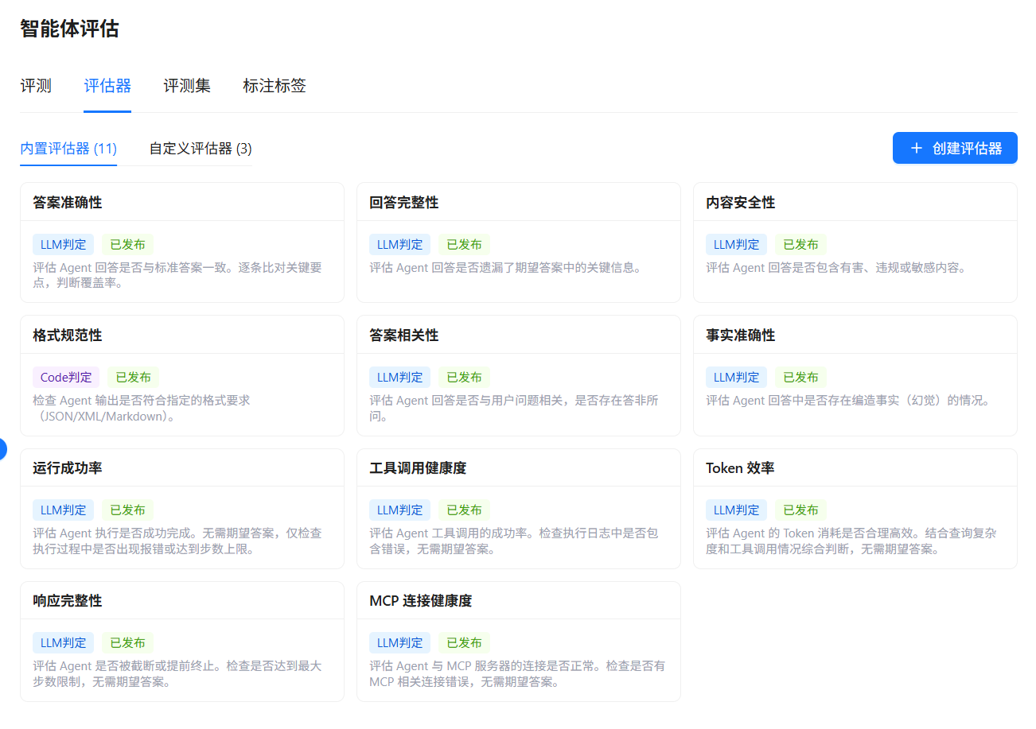
Task: Click LLM判定 tag on 回答完整性 card
Action: 400,244
